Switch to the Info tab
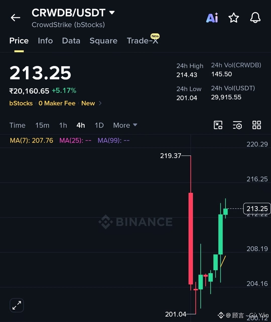 (45, 41)
